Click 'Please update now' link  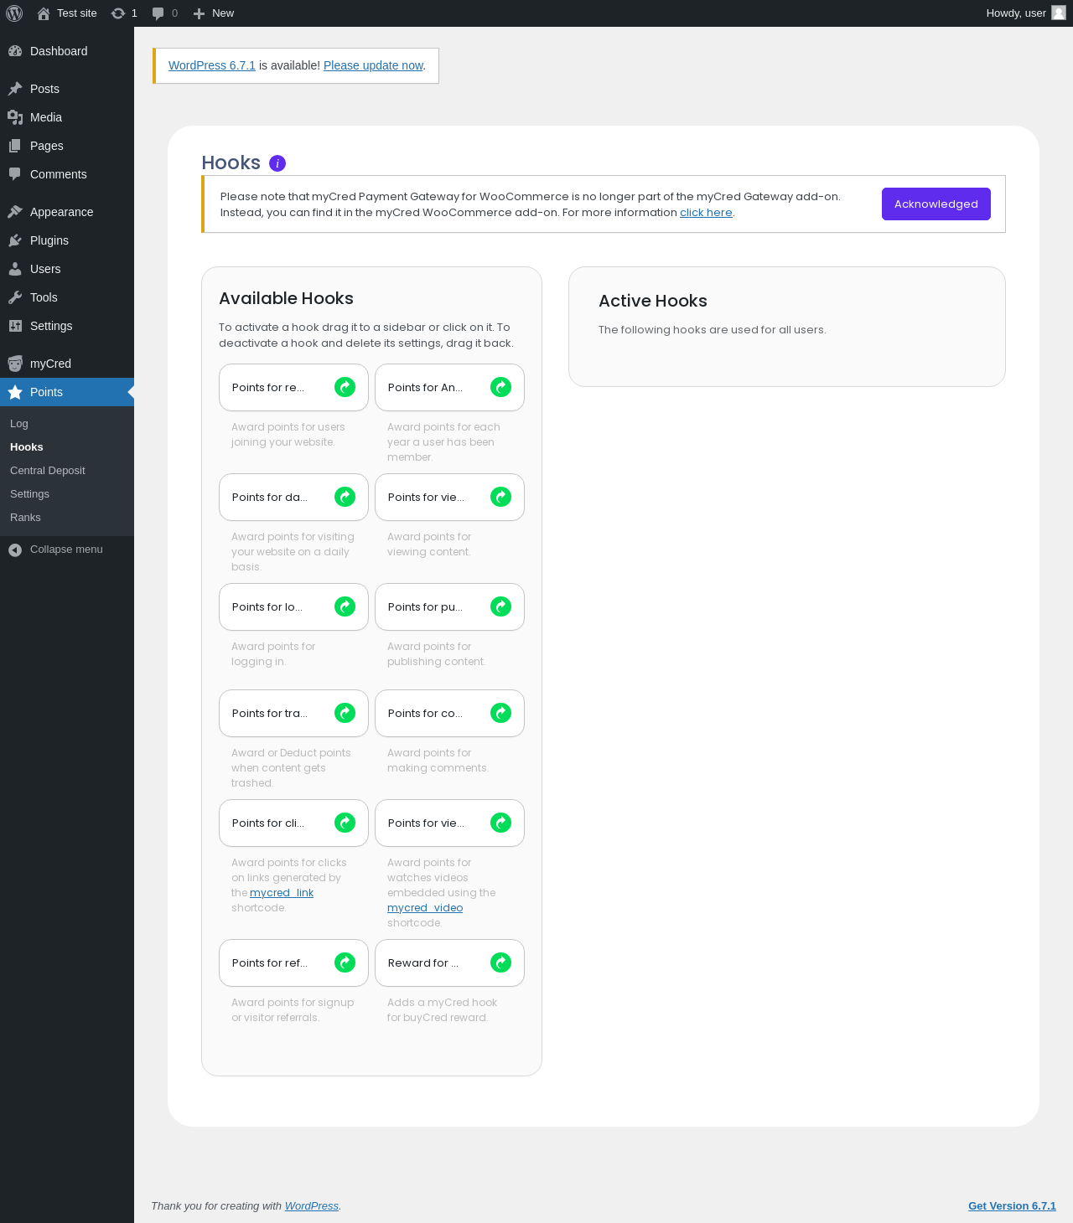pos(373,65)
